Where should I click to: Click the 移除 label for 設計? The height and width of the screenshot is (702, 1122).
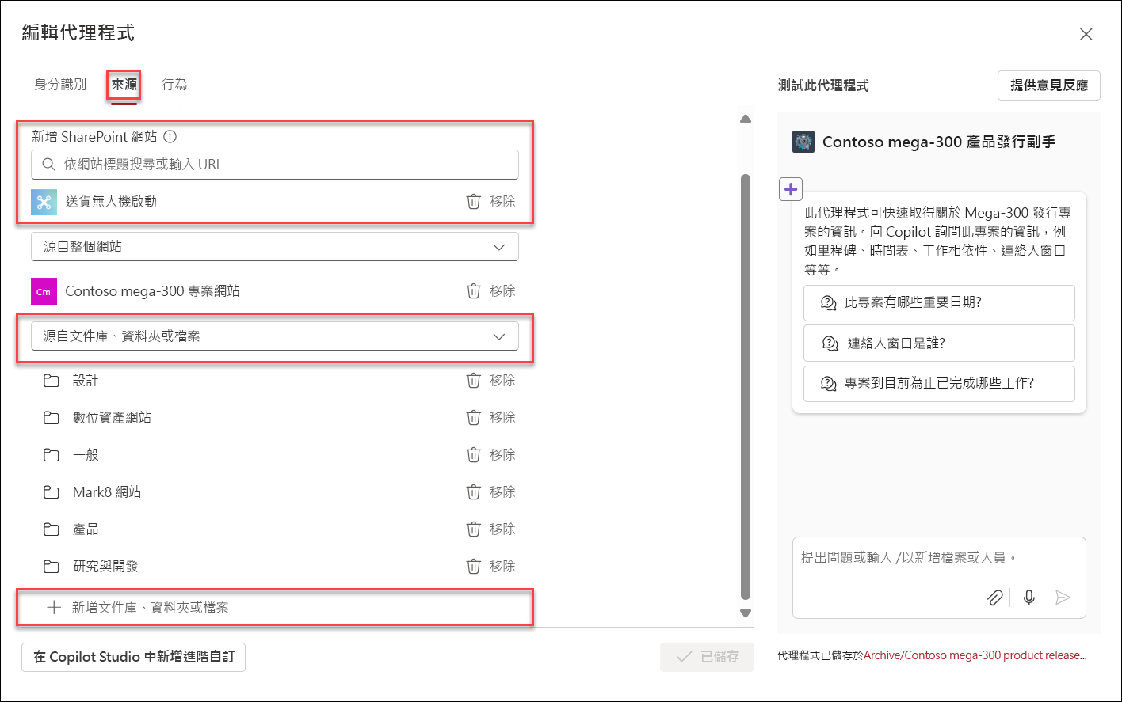click(x=502, y=380)
